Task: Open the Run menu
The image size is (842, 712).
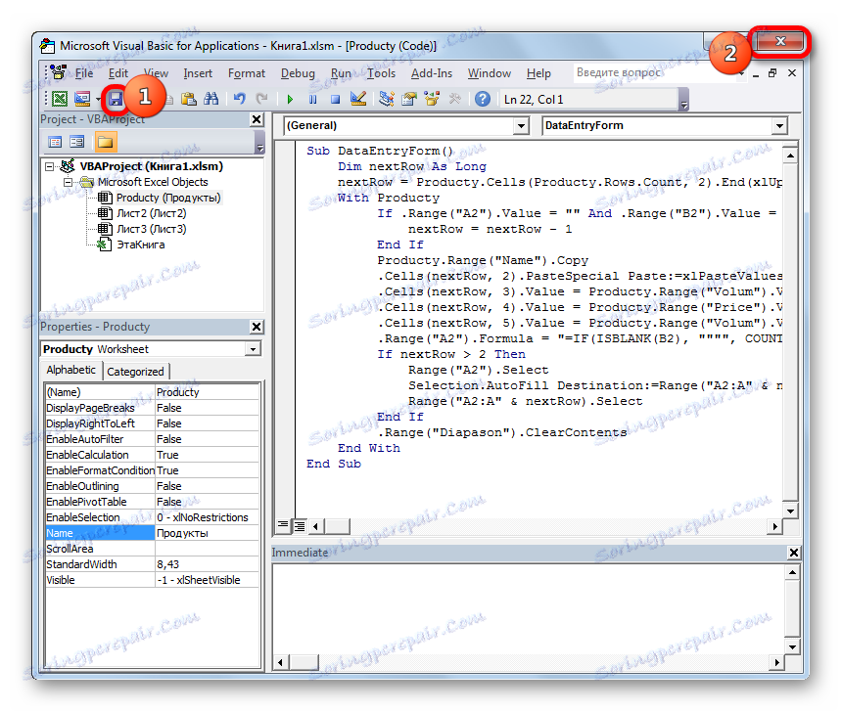Action: (x=341, y=73)
